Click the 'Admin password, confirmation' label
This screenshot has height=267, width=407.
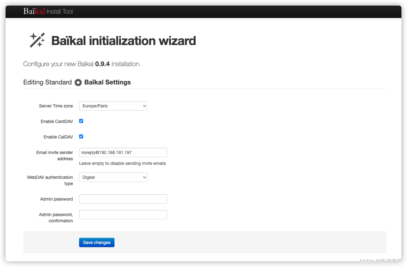[x=56, y=218]
